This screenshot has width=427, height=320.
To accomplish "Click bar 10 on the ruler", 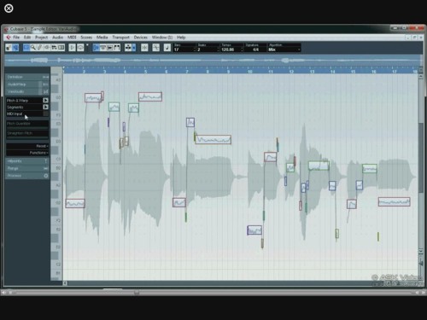I will tap(249, 71).
